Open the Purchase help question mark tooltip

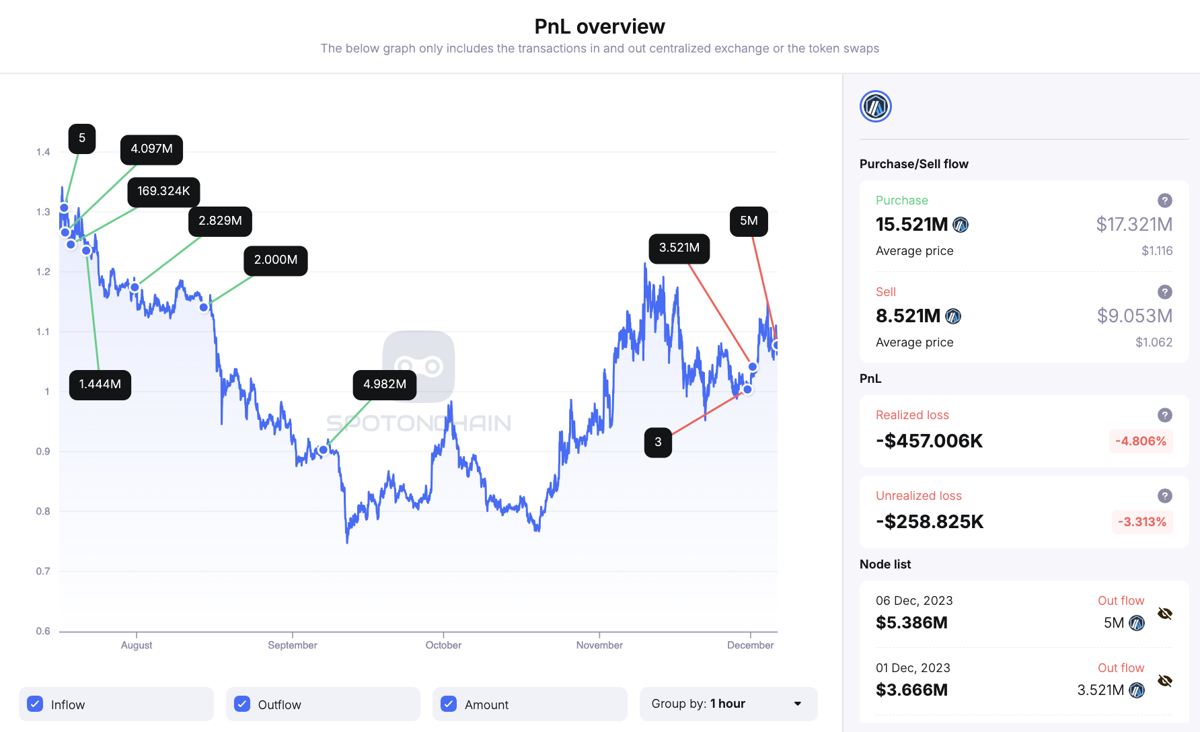click(x=1165, y=200)
